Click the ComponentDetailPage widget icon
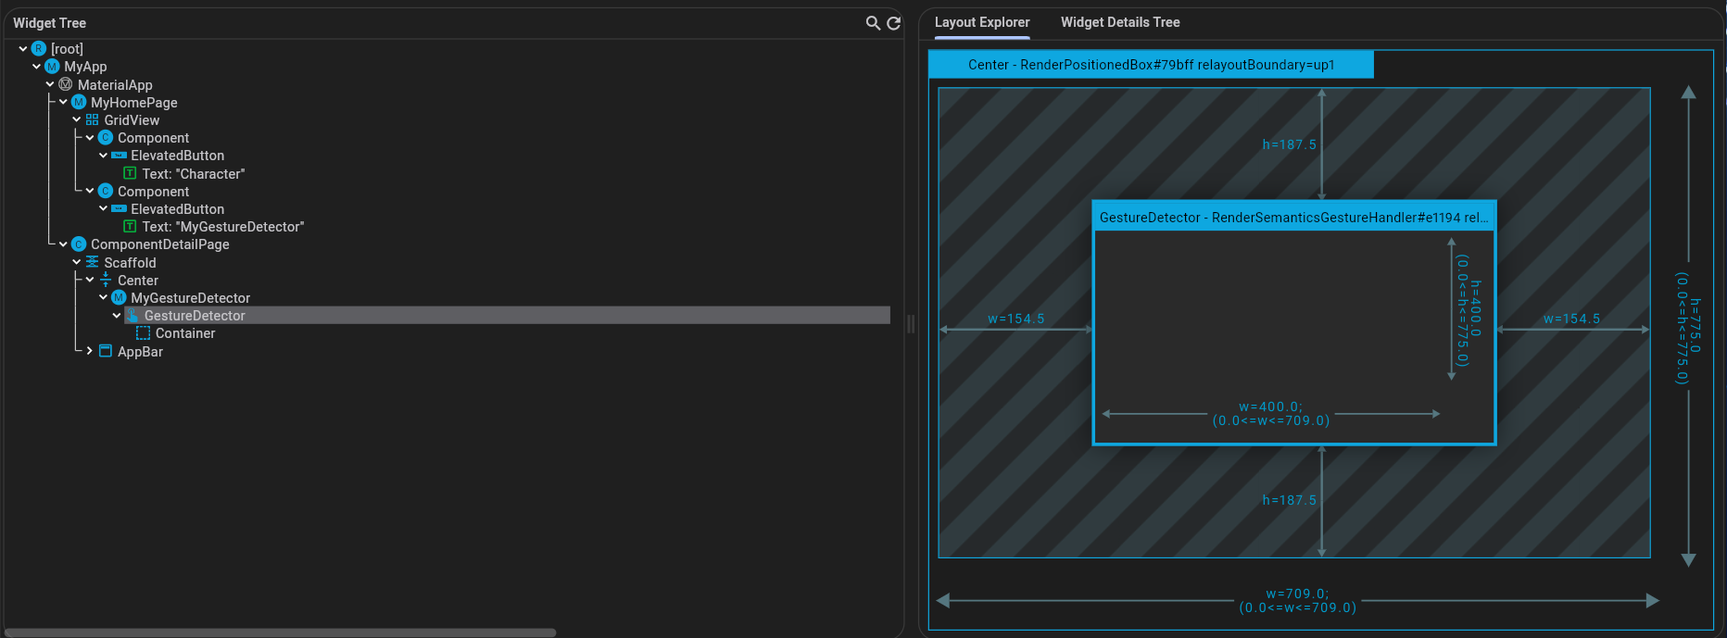The width and height of the screenshot is (1727, 638). (x=79, y=244)
